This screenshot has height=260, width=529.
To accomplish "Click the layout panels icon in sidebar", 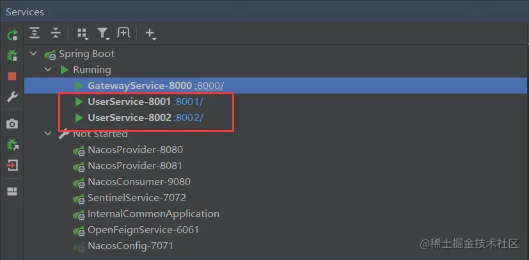I will pyautogui.click(x=12, y=191).
